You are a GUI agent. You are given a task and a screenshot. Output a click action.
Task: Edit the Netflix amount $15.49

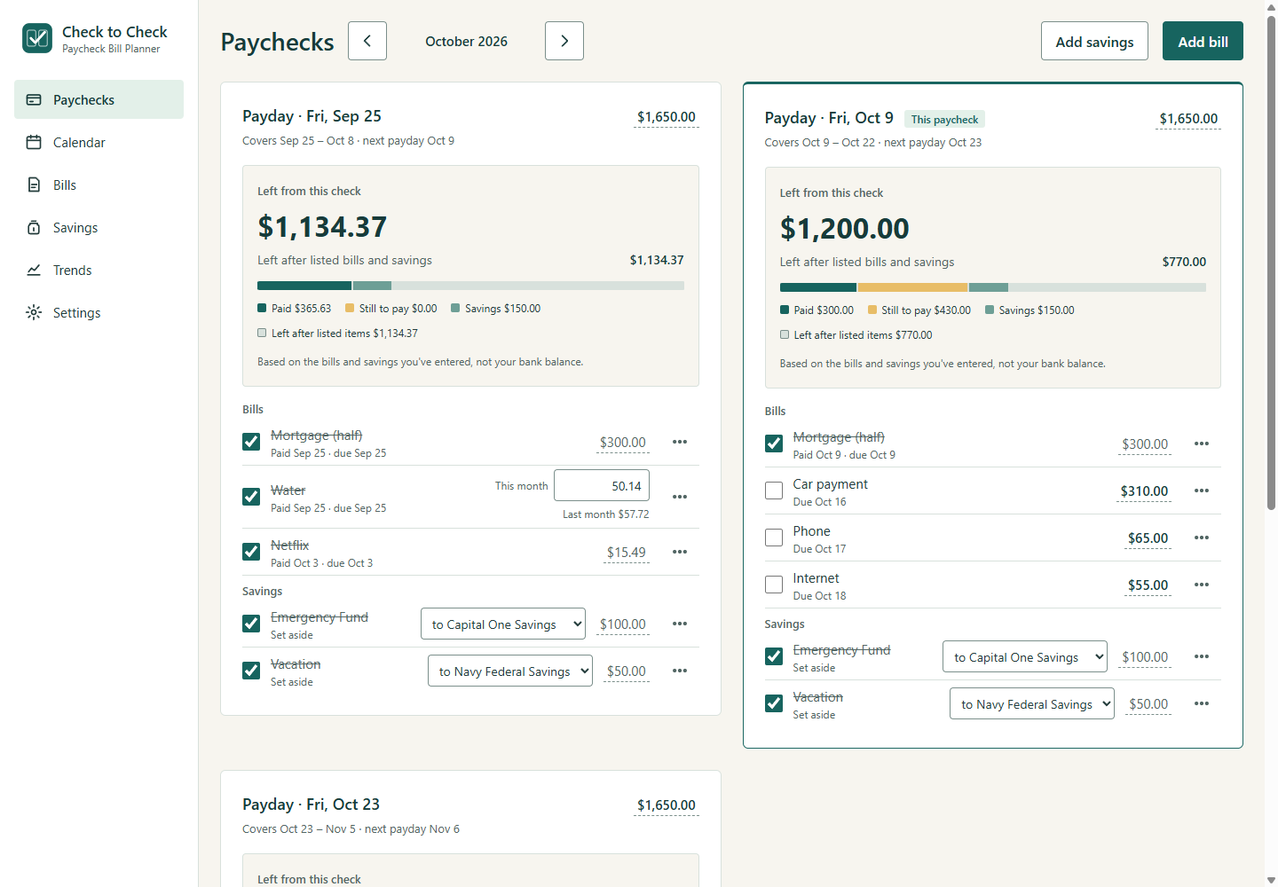(627, 553)
